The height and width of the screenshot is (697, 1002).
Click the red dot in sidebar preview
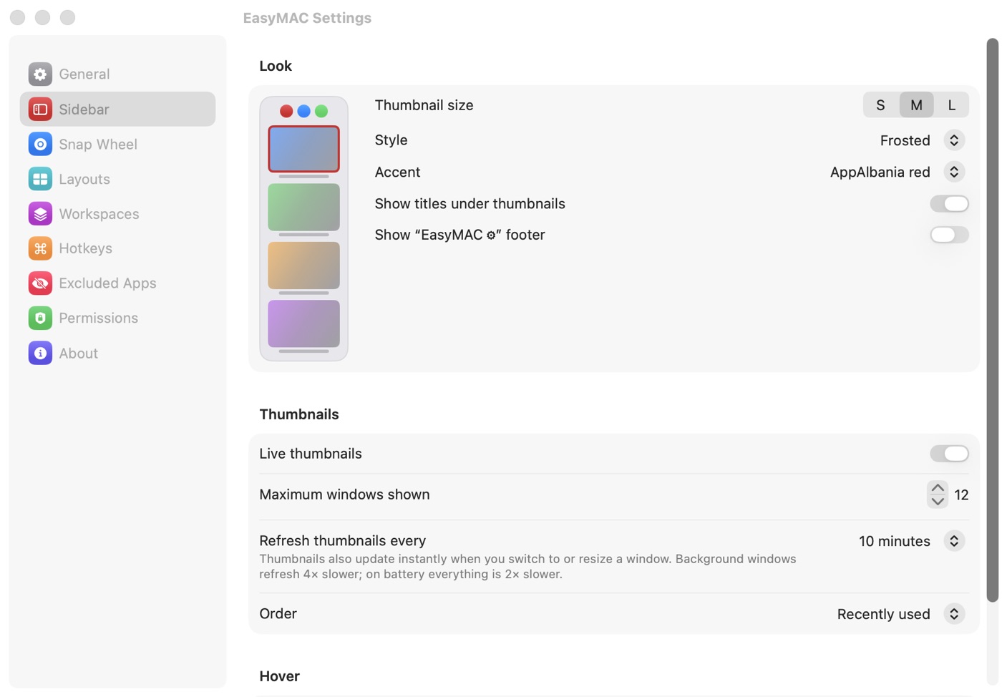coord(286,111)
